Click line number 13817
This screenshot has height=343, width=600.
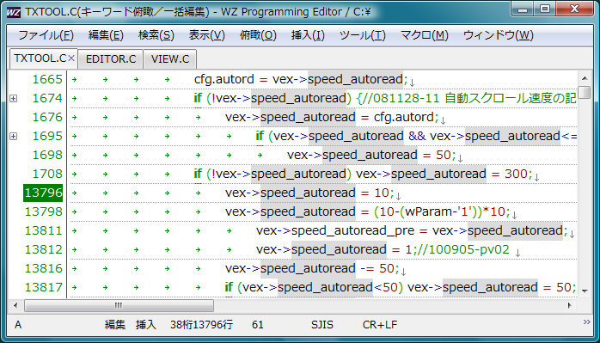coord(43,287)
